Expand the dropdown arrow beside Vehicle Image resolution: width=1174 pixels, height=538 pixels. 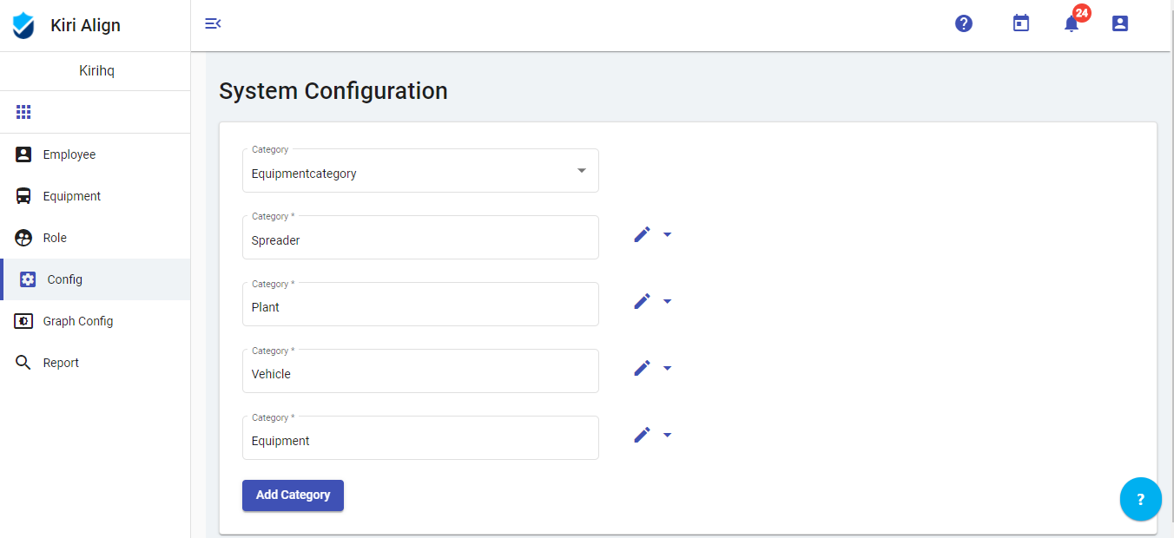click(x=667, y=368)
